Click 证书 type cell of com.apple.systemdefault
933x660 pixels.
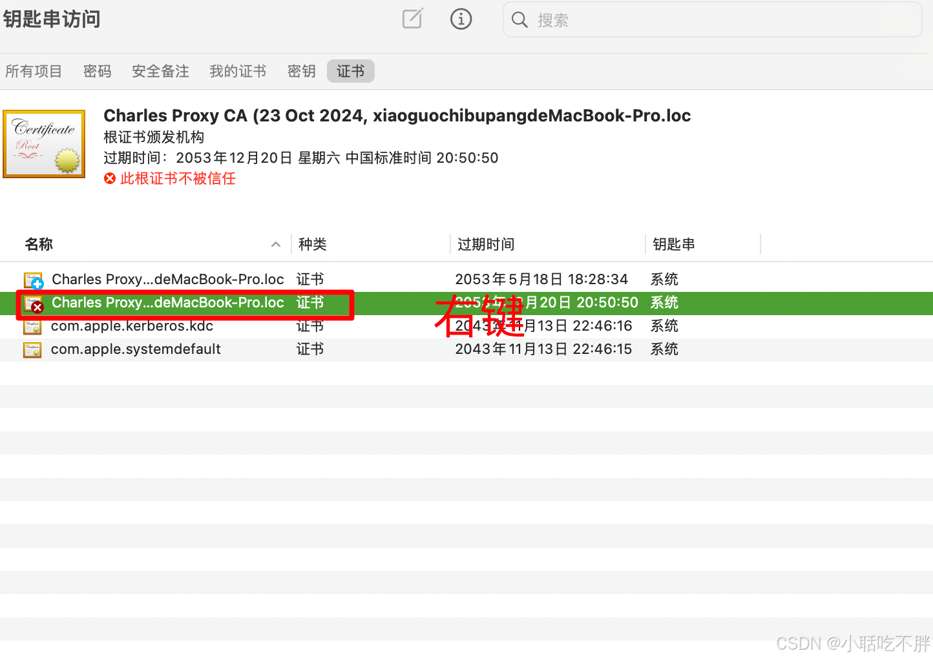(310, 349)
